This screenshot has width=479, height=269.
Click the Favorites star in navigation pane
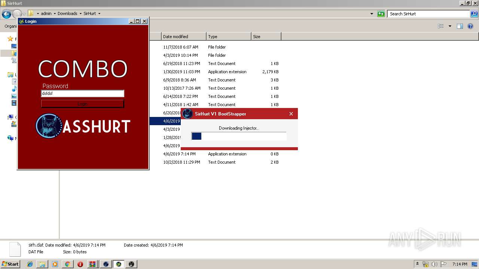coord(10,39)
